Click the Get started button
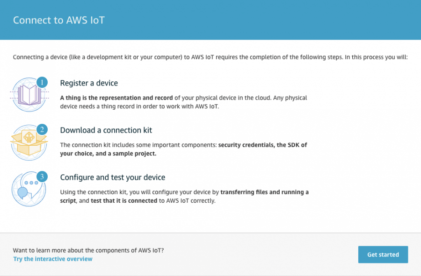The image size is (421, 276). coord(383,255)
